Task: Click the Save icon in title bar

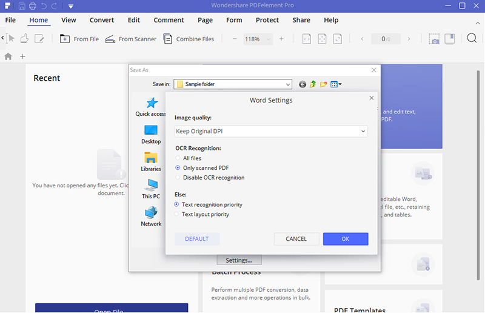Action: click(22, 5)
